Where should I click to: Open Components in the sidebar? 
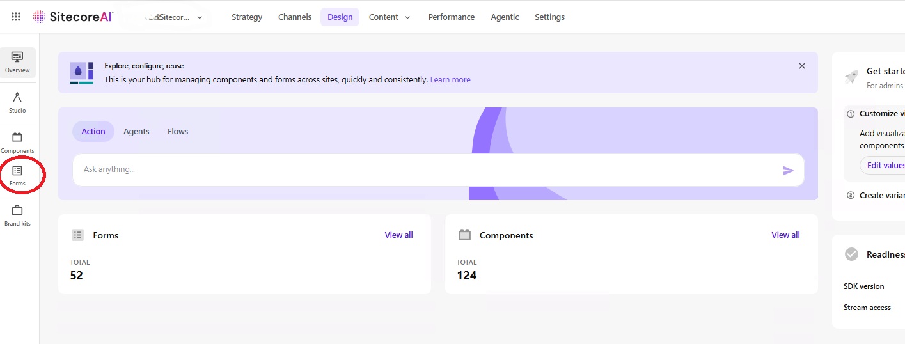coord(17,143)
